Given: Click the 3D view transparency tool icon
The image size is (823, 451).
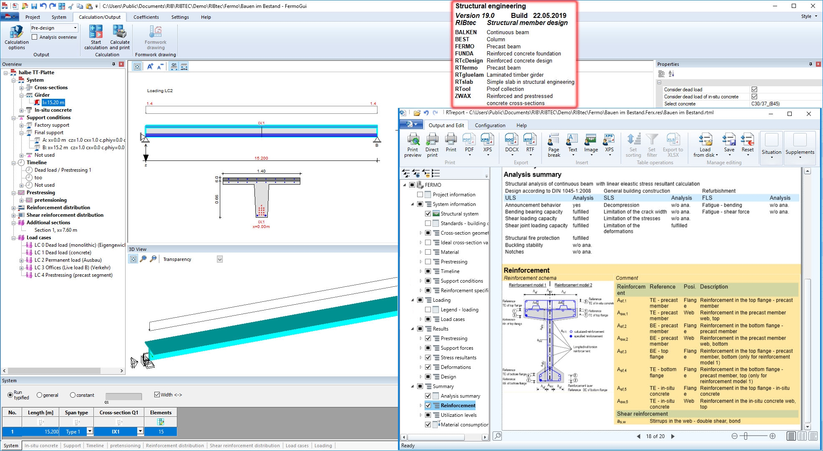Looking at the screenshot, I should [x=220, y=259].
